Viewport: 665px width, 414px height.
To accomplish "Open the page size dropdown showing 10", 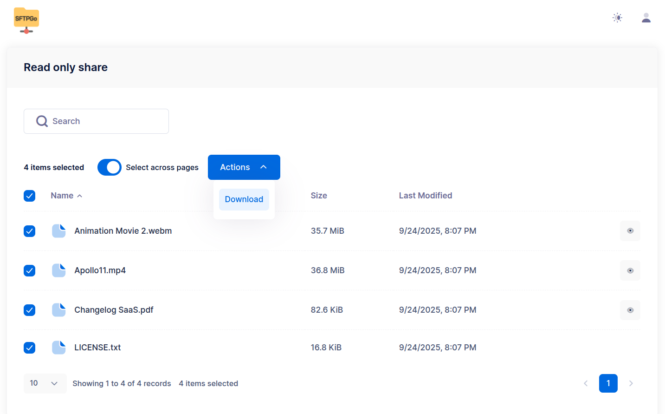I will pos(45,383).
